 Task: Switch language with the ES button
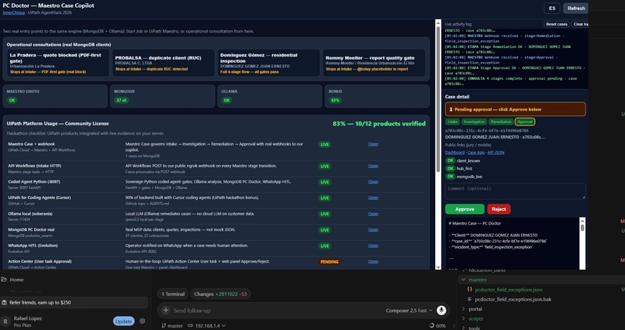(x=552, y=9)
